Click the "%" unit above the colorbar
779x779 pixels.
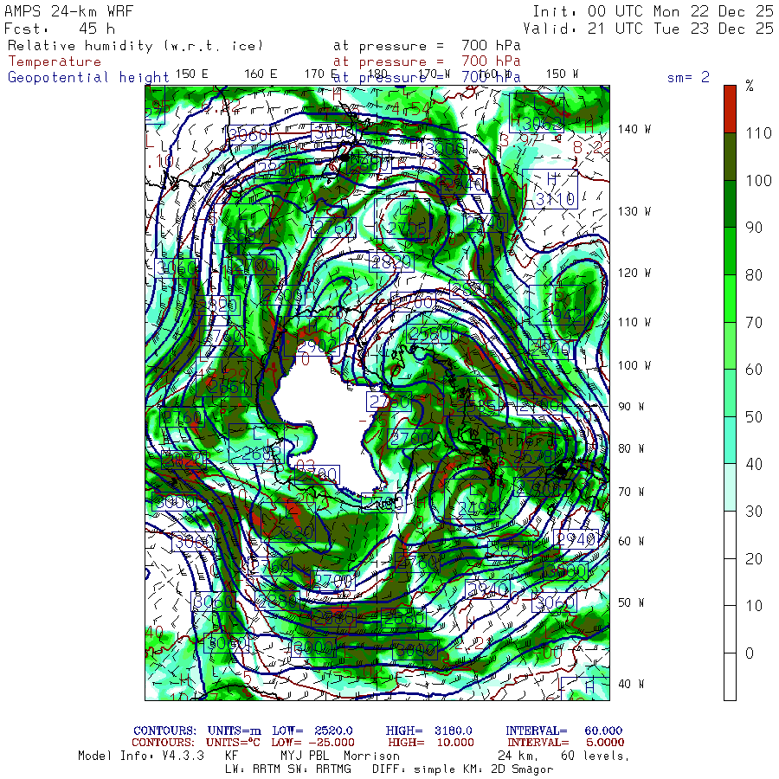point(750,86)
